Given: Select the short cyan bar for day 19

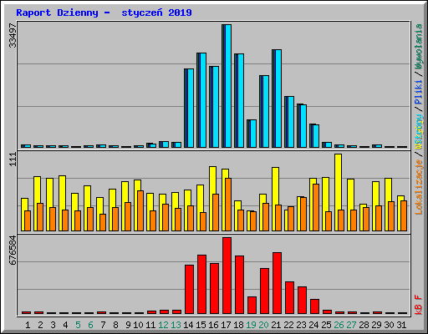Looking at the screenshot, I should point(253,134).
